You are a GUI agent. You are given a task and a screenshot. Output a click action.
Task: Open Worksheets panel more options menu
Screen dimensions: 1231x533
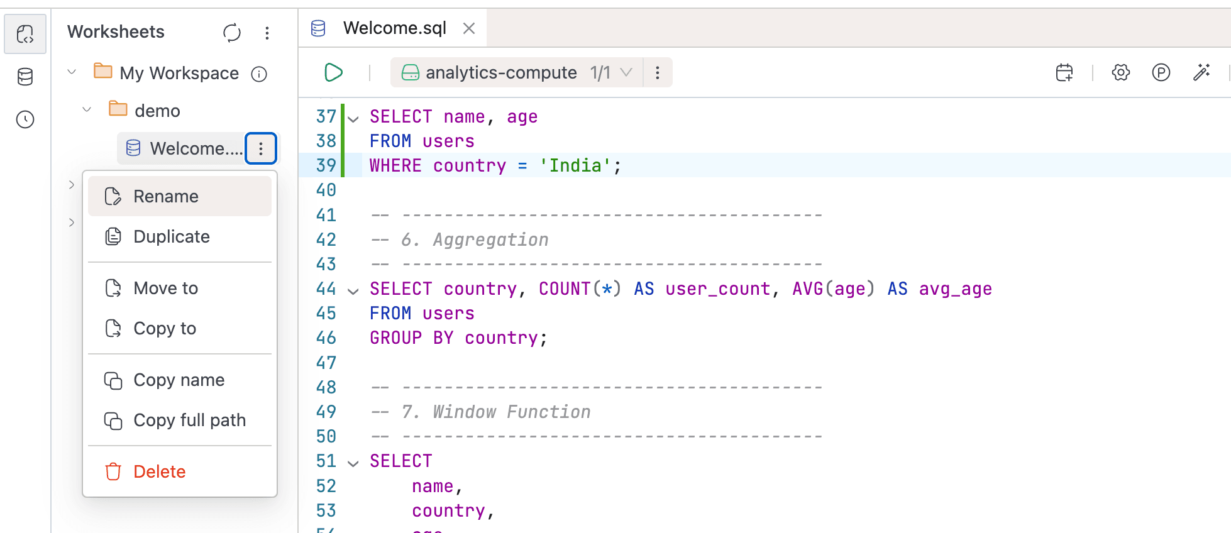click(x=267, y=33)
